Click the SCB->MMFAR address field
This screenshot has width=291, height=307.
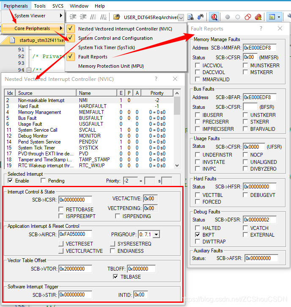click(260, 48)
